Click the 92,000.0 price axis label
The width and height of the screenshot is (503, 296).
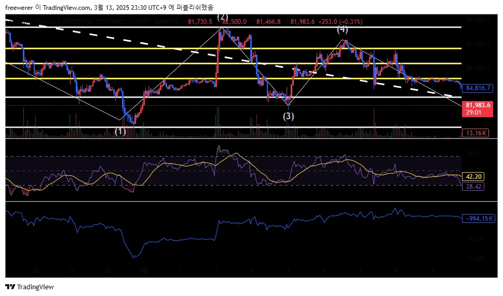click(x=478, y=44)
